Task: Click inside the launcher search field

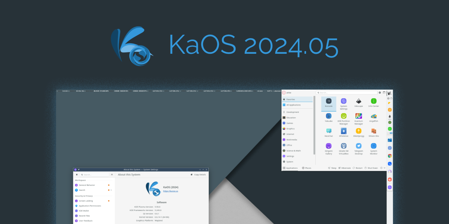Action: tap(346, 92)
